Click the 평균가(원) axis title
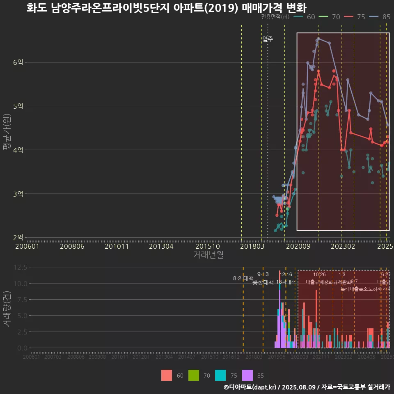The image size is (394, 394). [7, 132]
